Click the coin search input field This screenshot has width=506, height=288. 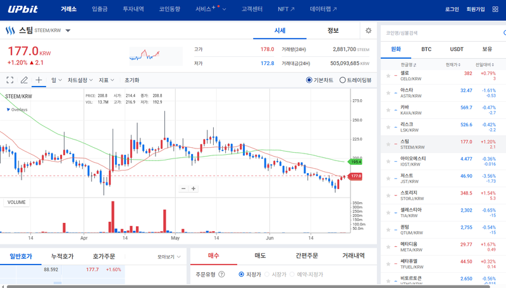click(x=443, y=33)
